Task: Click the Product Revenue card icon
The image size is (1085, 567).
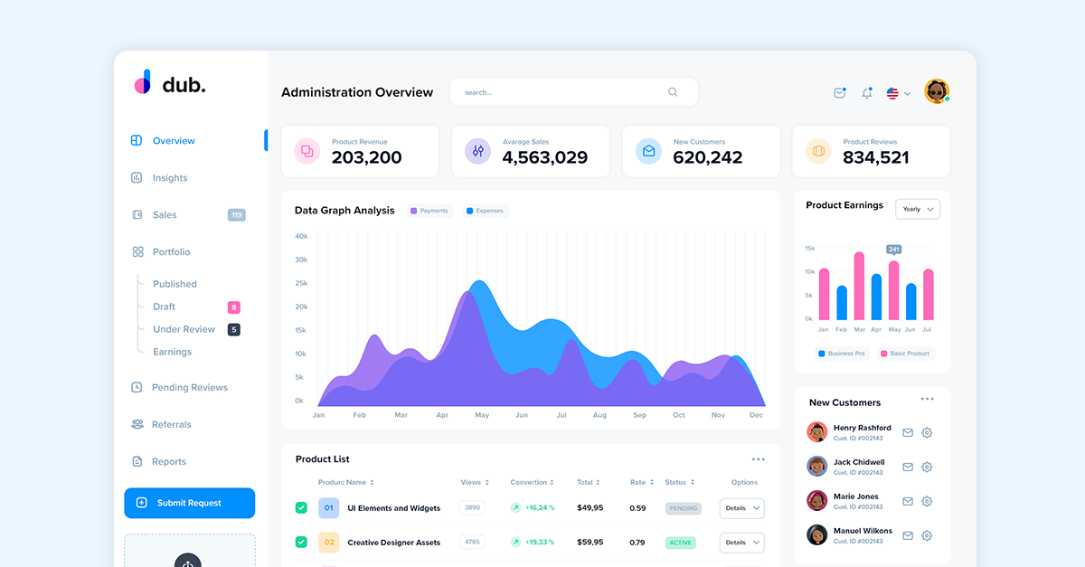Action: coord(307,151)
